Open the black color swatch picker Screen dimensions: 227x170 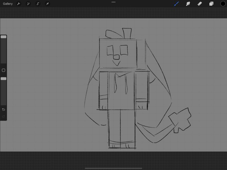[223, 4]
